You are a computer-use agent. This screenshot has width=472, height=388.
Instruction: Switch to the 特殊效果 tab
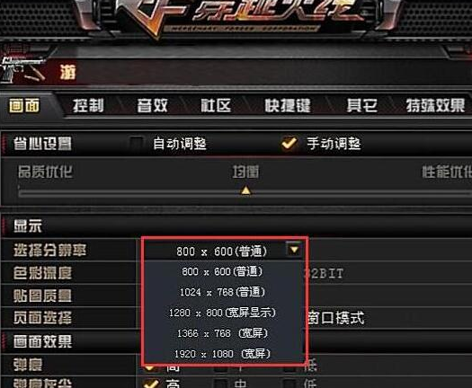click(x=435, y=106)
